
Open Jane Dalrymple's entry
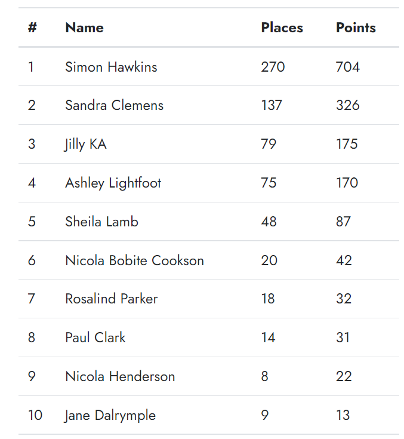coord(110,415)
